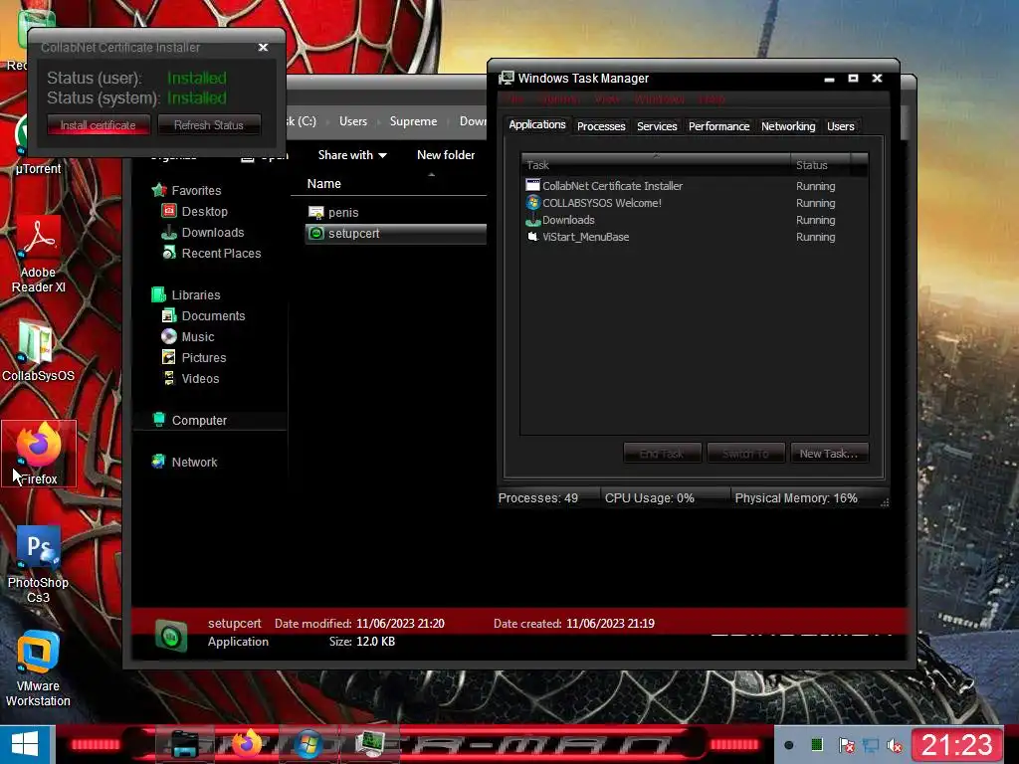Open the network tray icon
Viewport: 1019px width, 764px height.
tap(871, 746)
